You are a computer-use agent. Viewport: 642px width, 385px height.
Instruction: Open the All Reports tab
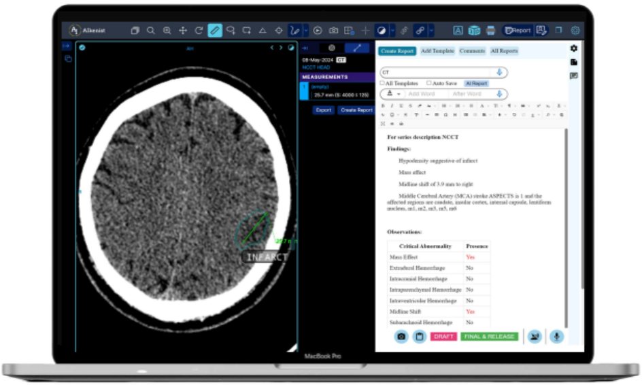[x=505, y=51]
